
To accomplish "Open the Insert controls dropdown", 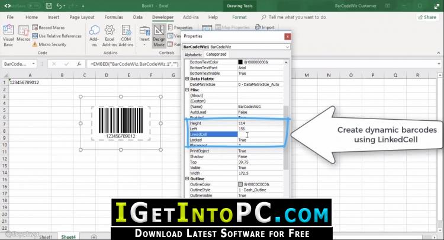I will [x=144, y=36].
